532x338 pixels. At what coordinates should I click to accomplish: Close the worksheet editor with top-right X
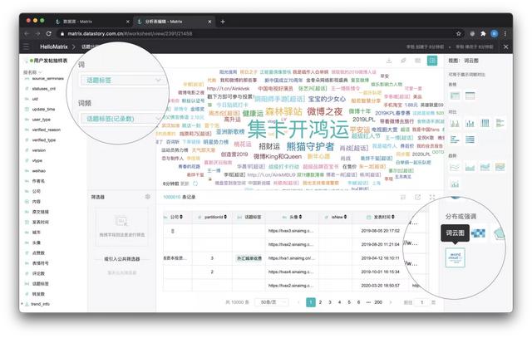(505, 47)
